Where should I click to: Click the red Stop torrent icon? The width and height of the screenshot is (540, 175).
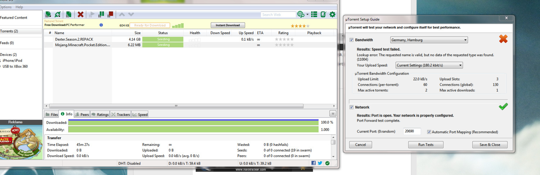tap(111, 14)
